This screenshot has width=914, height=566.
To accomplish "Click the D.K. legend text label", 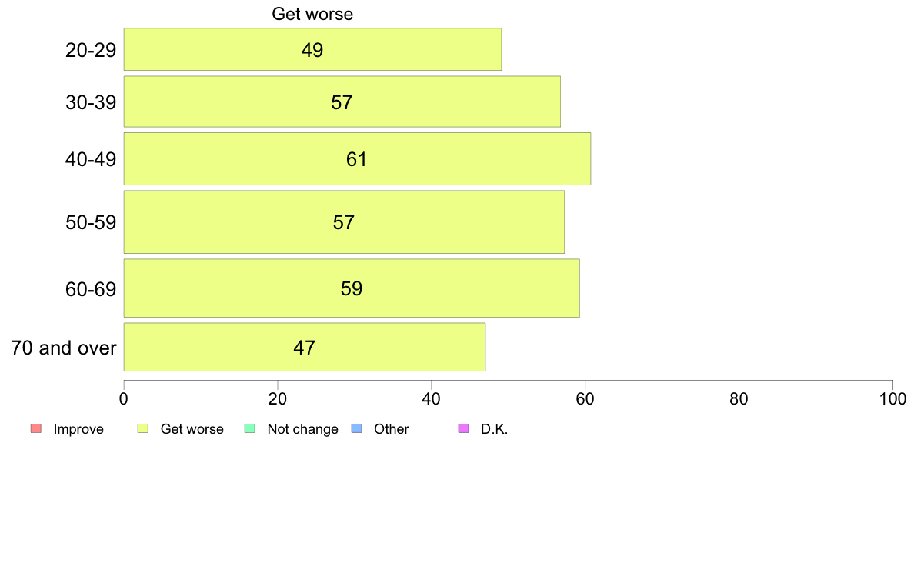I will (x=494, y=429).
